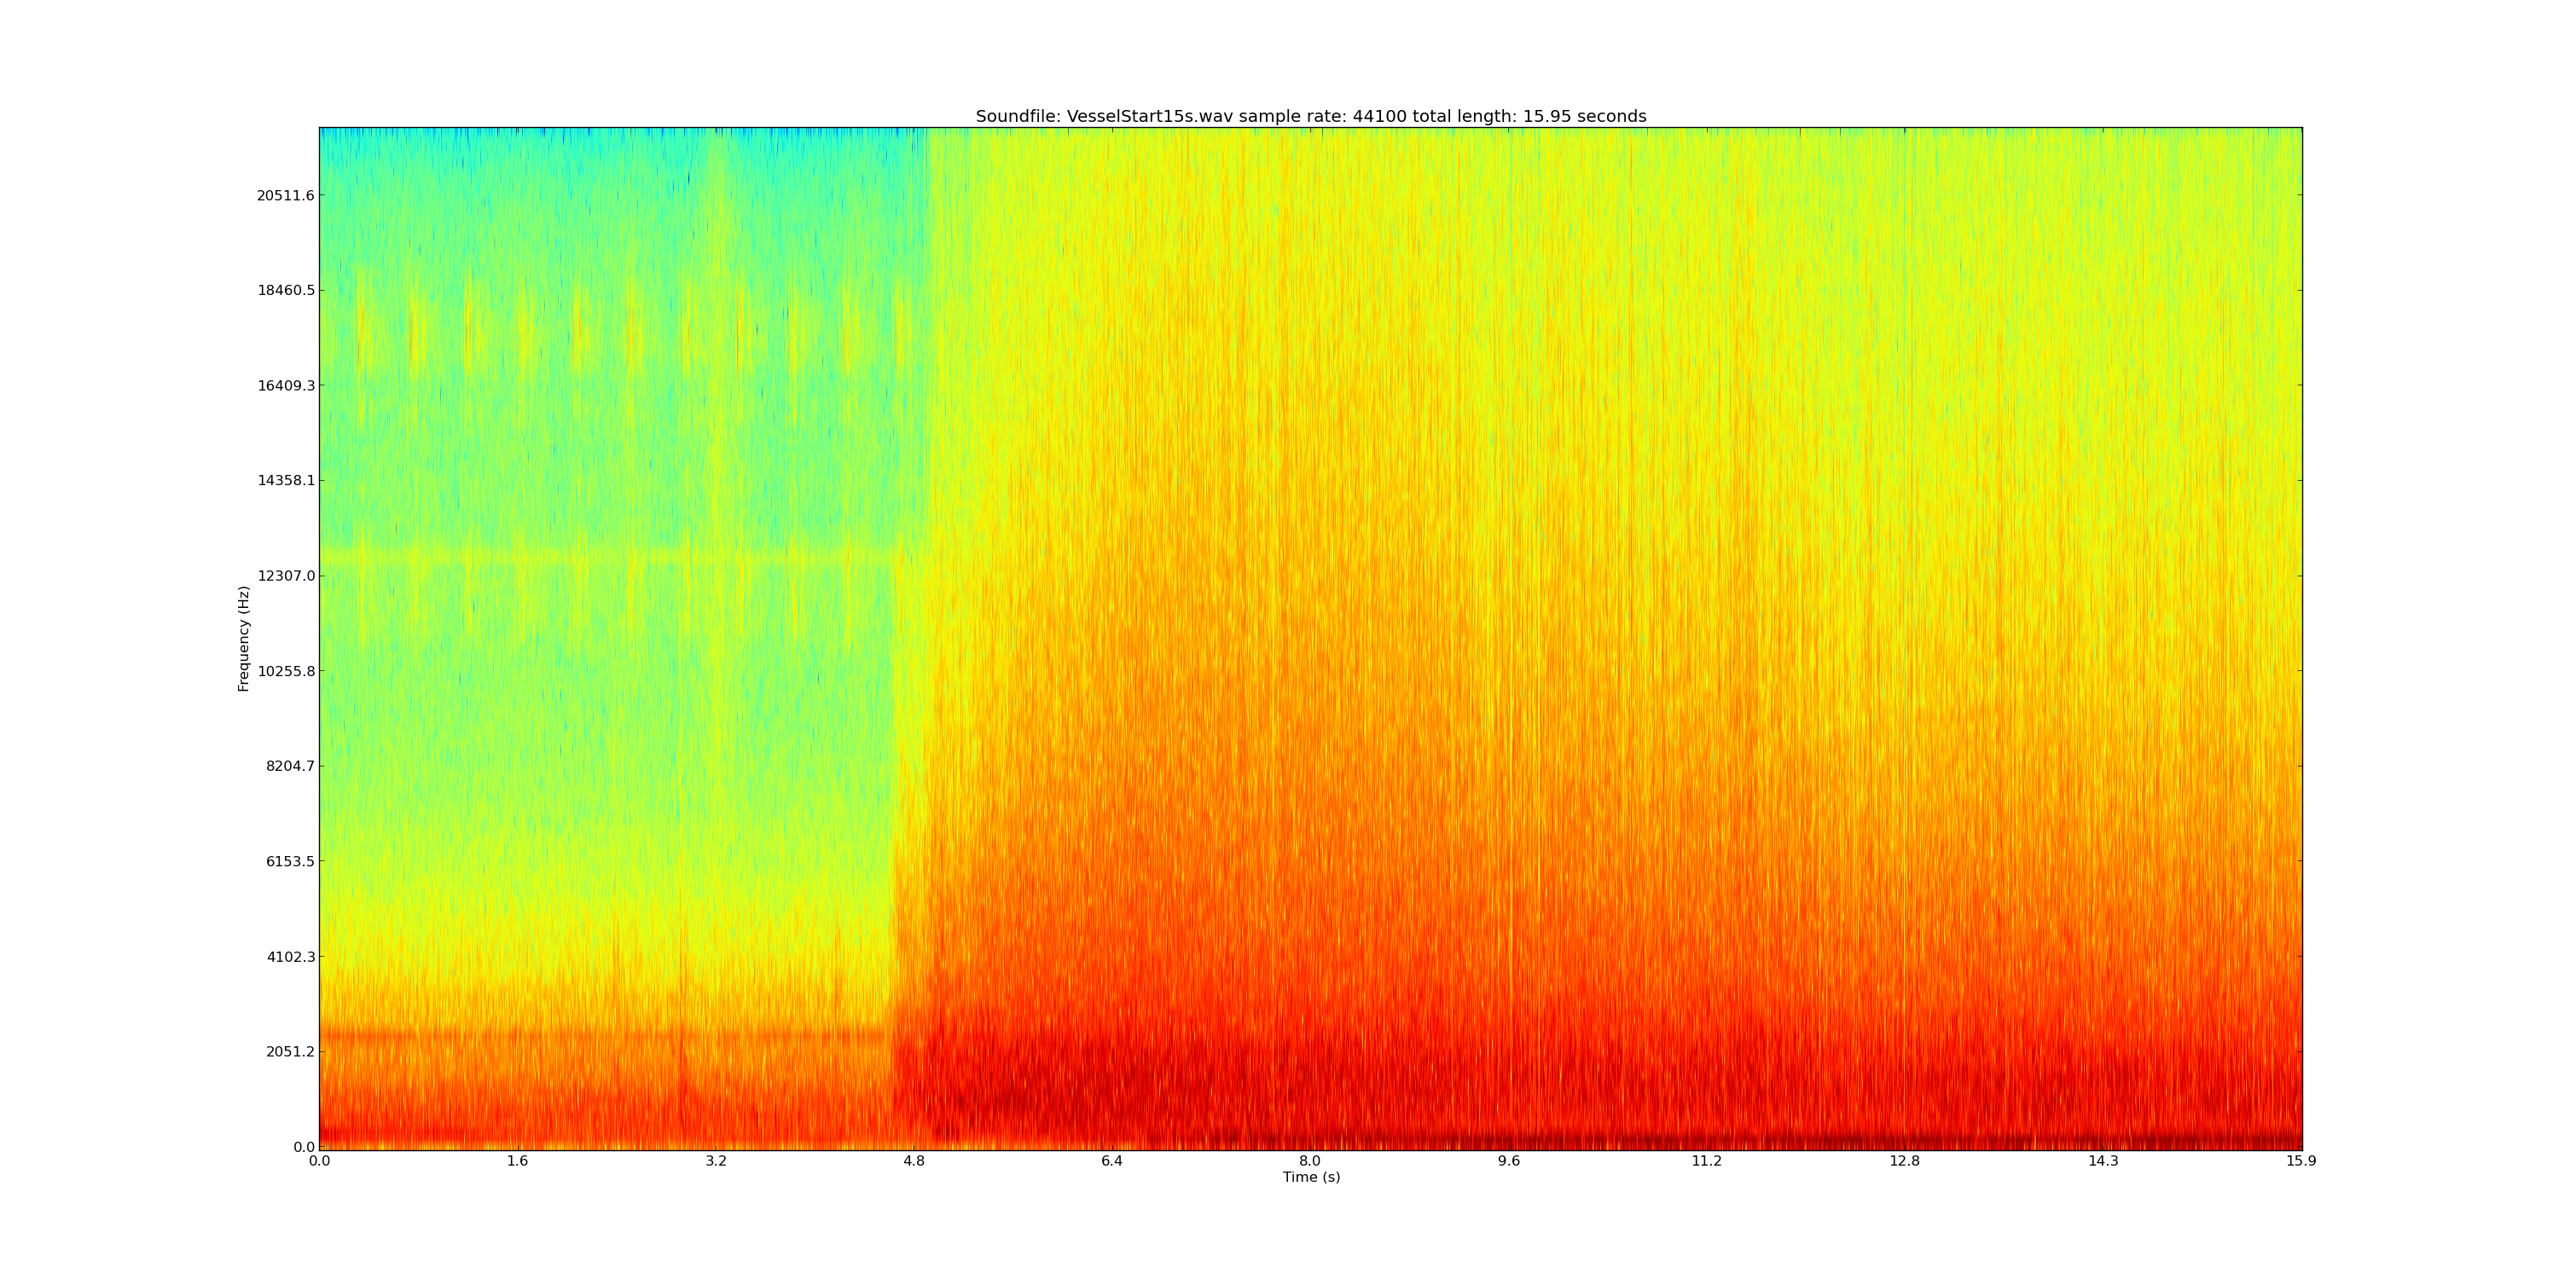Click the 4102.3 frequency tick label
The height and width of the screenshot is (1279, 2559).
tap(289, 957)
